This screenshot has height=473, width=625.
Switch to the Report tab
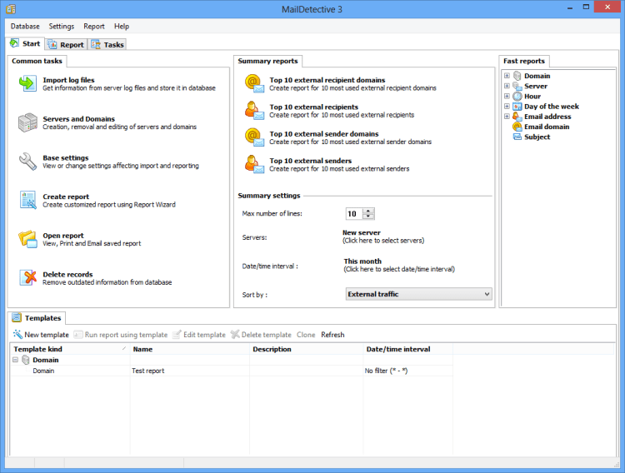coord(66,45)
